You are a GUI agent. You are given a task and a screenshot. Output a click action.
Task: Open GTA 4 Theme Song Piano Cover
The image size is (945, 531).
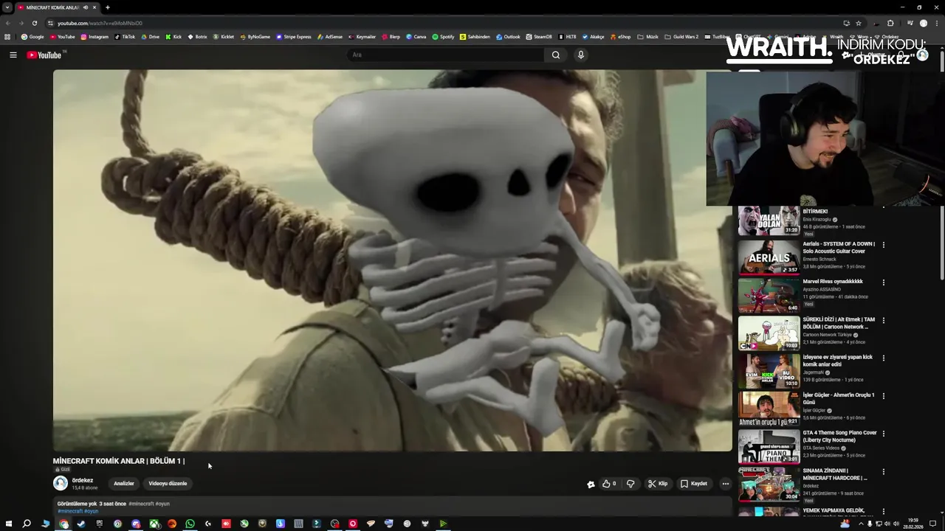(840, 436)
